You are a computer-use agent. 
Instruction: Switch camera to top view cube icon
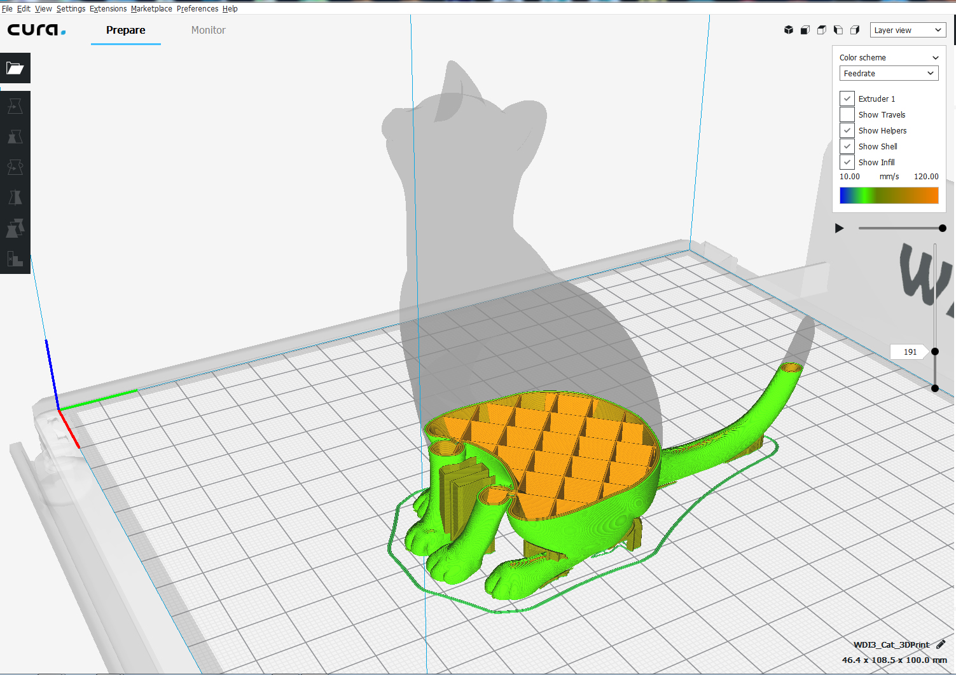822,30
